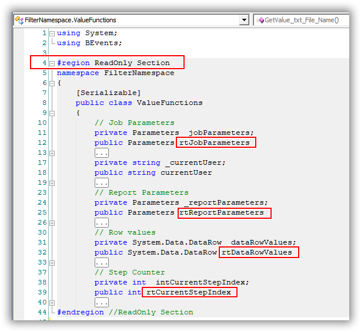
Task: Expand the collapsed block at line 33
Action: pos(52,262)
